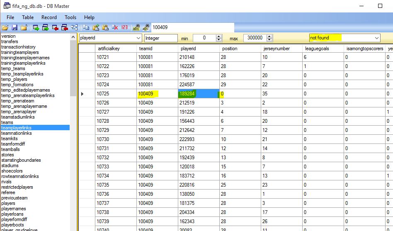Screen dimensions: 393x231
Task: Click the copy records icon
Action: [86, 28]
